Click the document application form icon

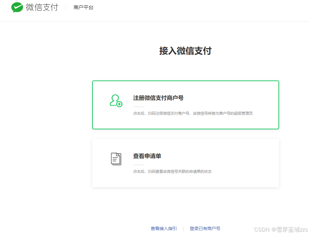[x=116, y=159]
